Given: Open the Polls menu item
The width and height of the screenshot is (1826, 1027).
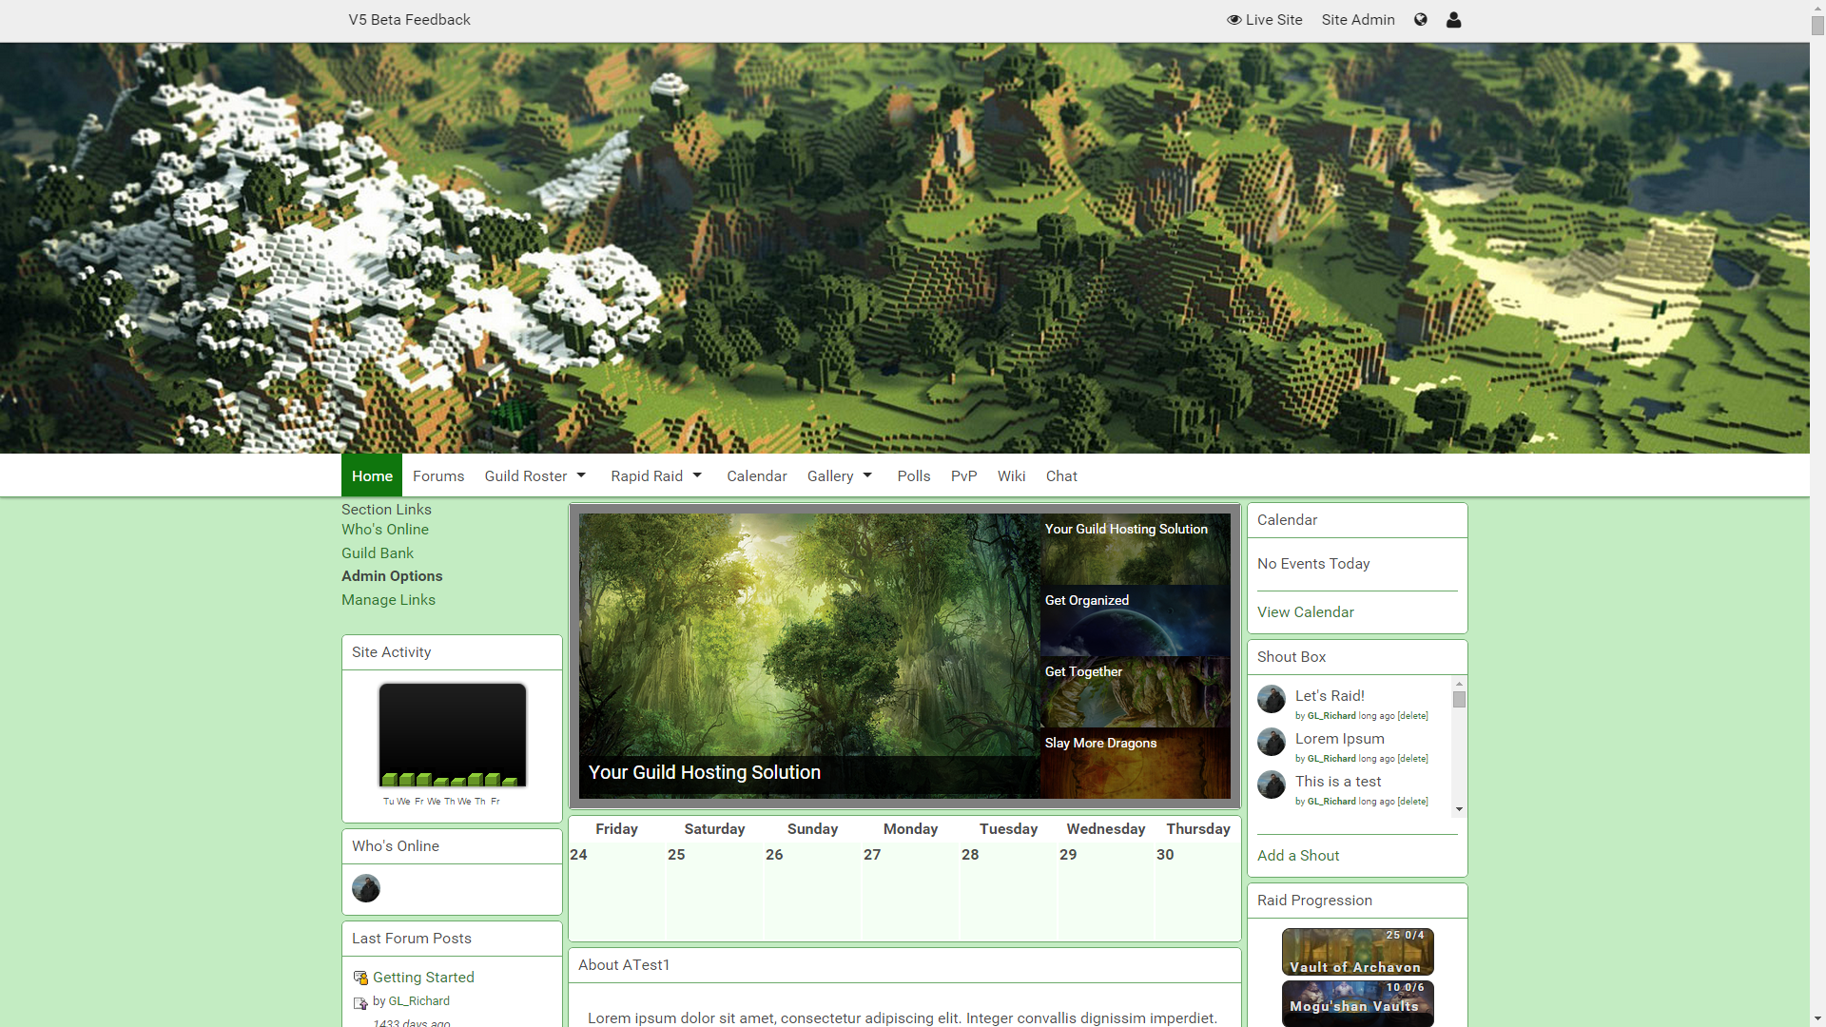Looking at the screenshot, I should [x=914, y=475].
